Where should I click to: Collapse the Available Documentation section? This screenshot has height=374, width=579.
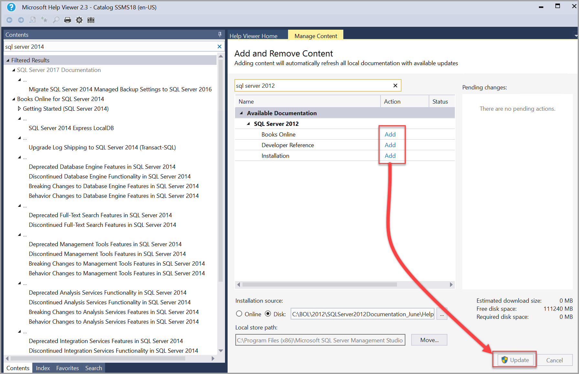point(241,113)
